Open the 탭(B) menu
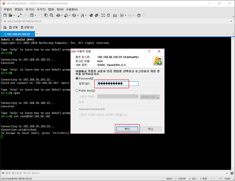Viewport: 235px width, 181px height. coord(51,9)
